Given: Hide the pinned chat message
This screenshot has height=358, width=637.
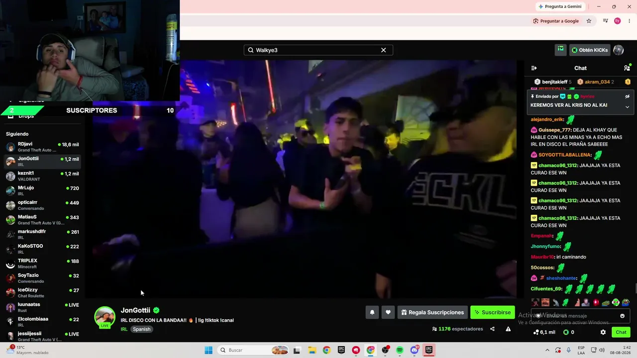Looking at the screenshot, I should tap(627, 96).
